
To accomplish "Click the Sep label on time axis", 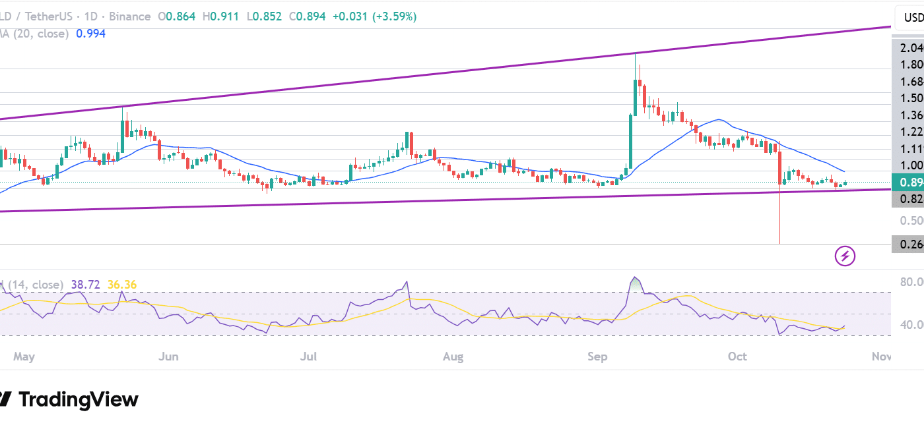I will point(597,357).
